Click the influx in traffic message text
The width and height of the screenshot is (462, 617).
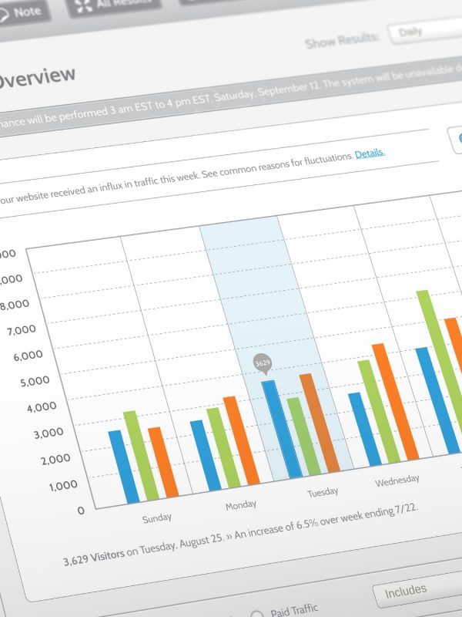coord(177,177)
